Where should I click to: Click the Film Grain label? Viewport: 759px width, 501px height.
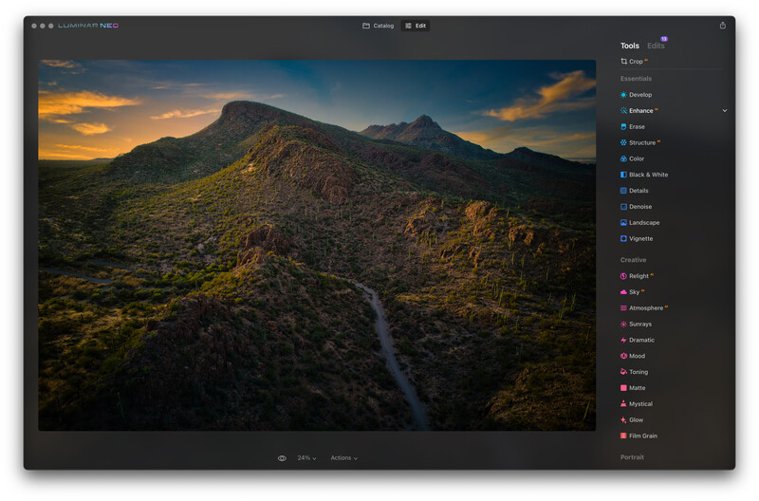(x=643, y=436)
